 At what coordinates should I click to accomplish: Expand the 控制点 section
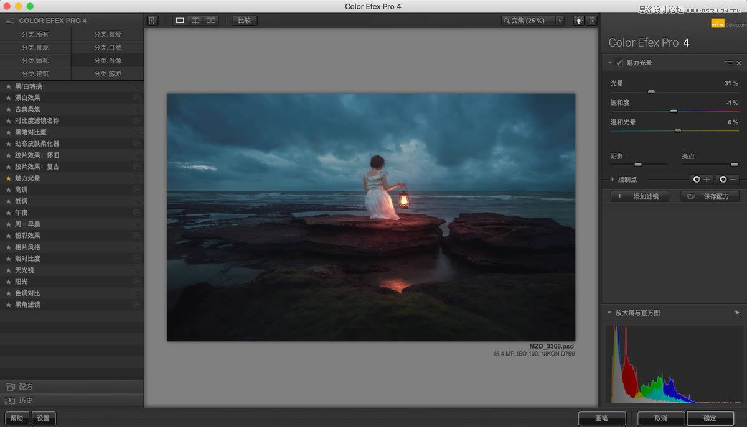[612, 180]
